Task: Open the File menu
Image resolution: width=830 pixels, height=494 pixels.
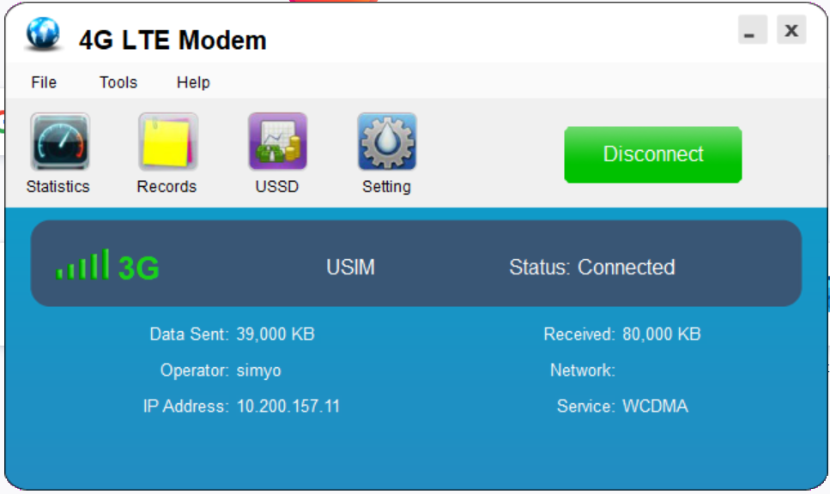Action: (x=44, y=82)
